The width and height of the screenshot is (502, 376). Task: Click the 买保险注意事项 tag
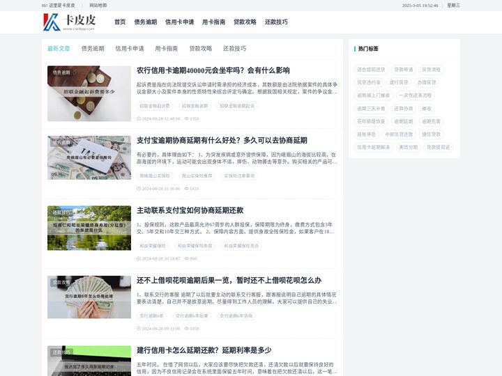[x=239, y=176]
